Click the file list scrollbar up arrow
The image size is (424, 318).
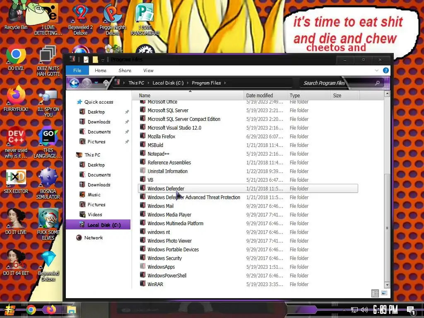[x=387, y=94]
